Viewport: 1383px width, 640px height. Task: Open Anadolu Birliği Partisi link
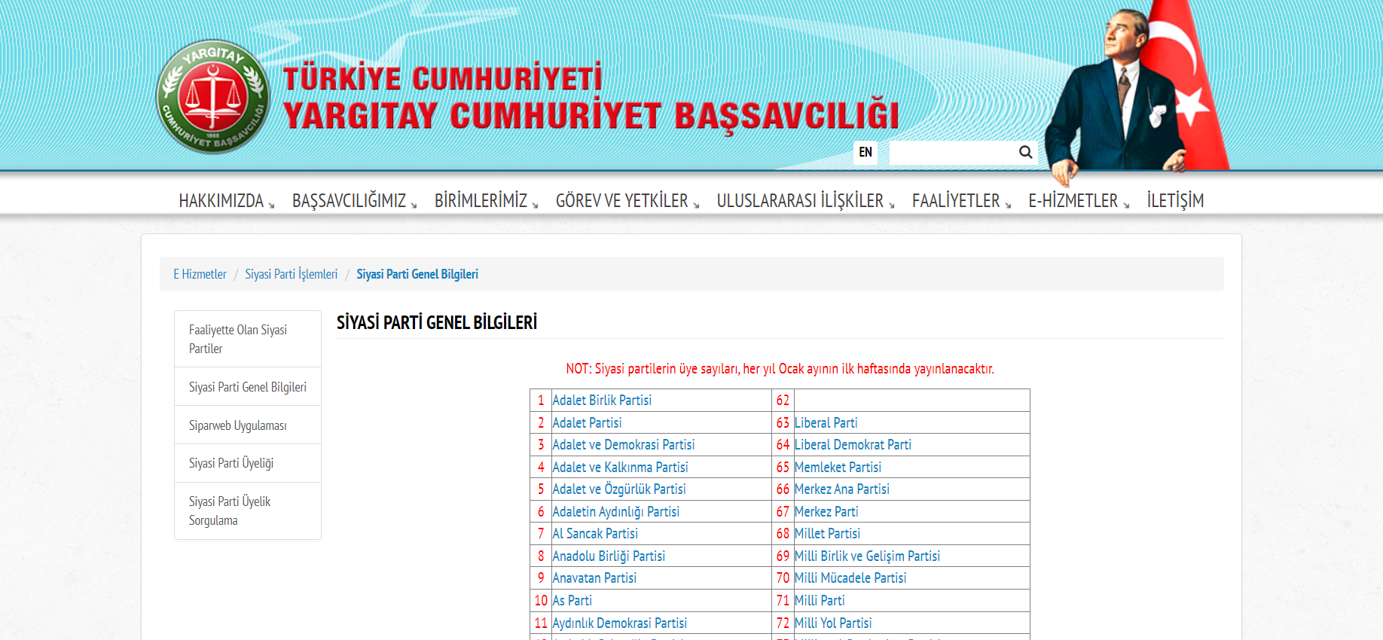click(x=609, y=556)
